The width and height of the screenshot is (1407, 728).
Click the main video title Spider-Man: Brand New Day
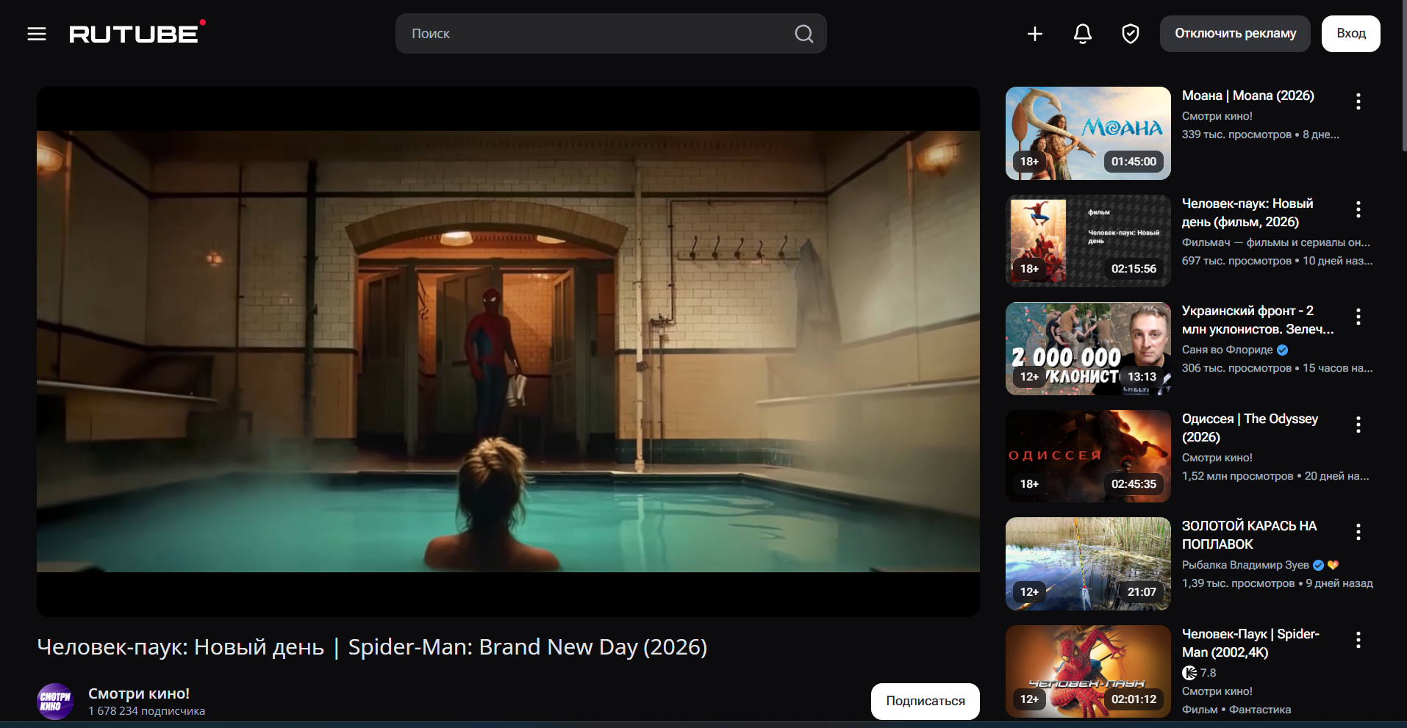[x=372, y=647]
